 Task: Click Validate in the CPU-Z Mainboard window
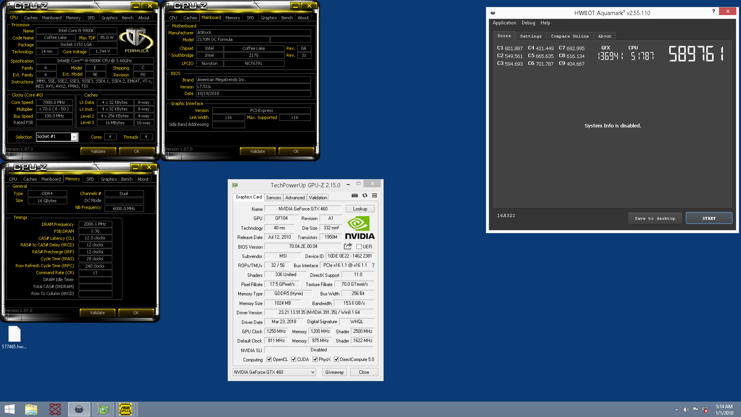(x=257, y=151)
